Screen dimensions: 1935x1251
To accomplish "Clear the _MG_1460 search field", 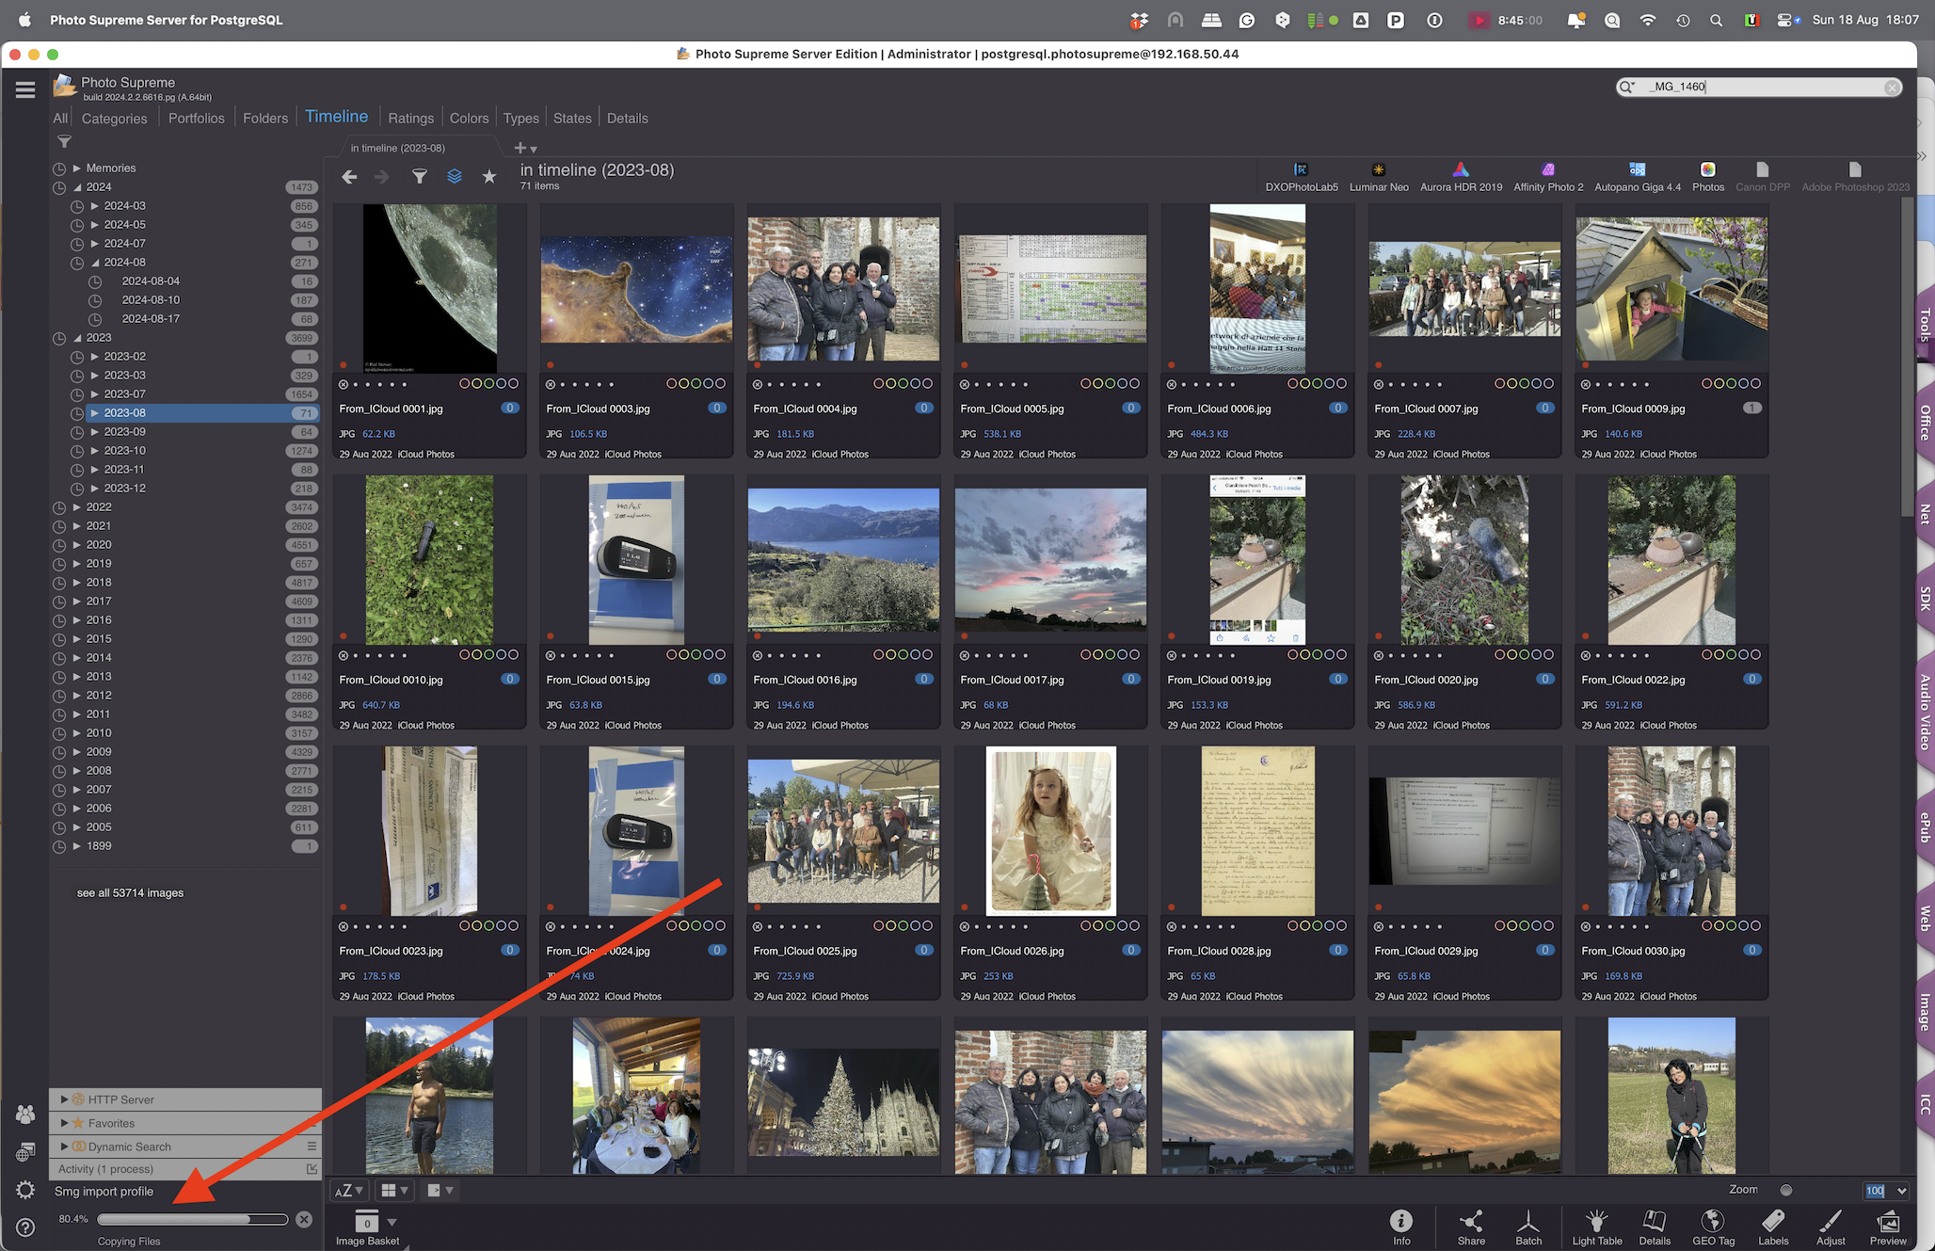I will click(1892, 88).
